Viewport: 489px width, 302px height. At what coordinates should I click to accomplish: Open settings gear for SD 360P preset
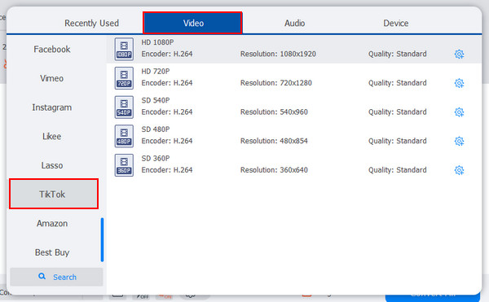coord(459,170)
